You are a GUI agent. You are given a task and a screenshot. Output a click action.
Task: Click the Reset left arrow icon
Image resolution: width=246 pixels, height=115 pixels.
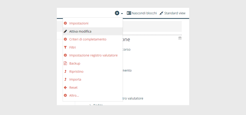[65, 87]
